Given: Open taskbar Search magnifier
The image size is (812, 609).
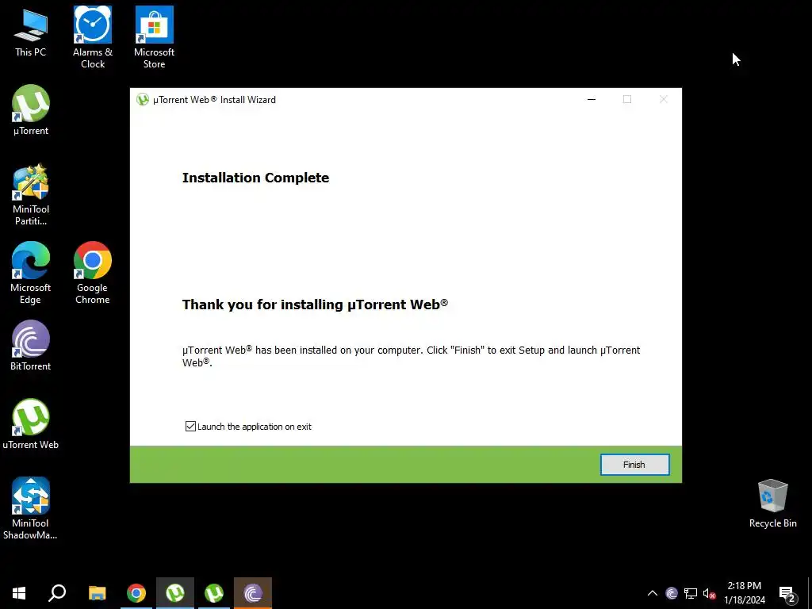Looking at the screenshot, I should (x=57, y=593).
